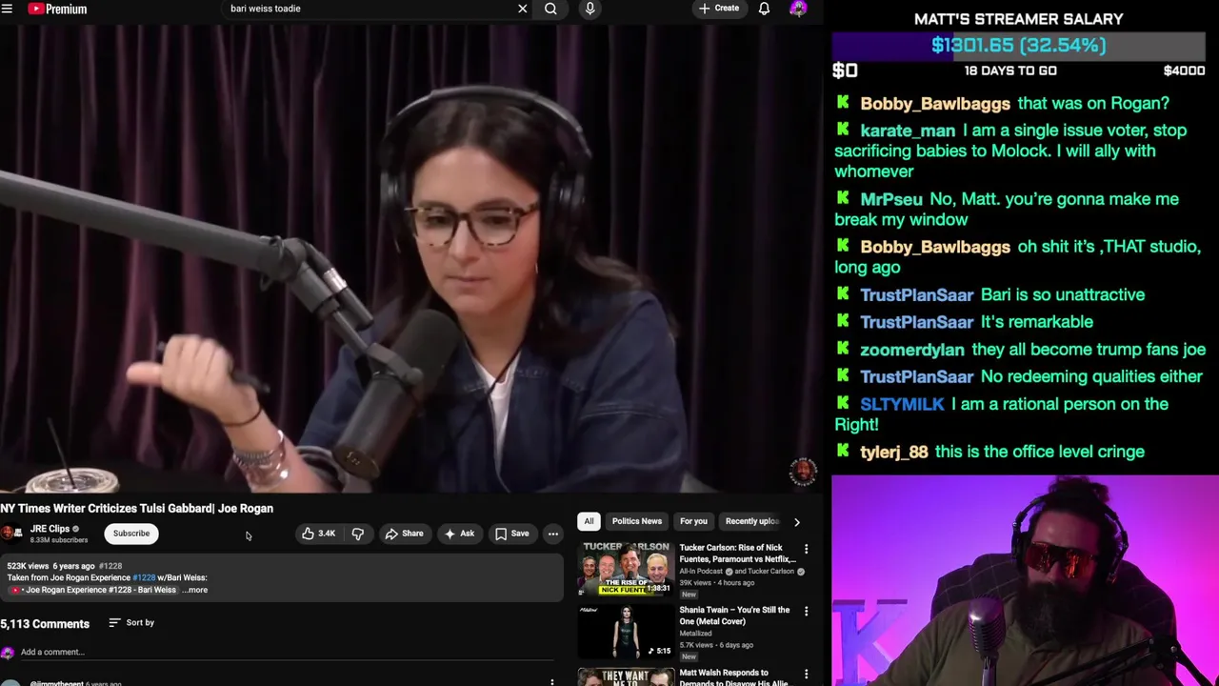Open the account avatar menu
1219x686 pixels.
798,9
